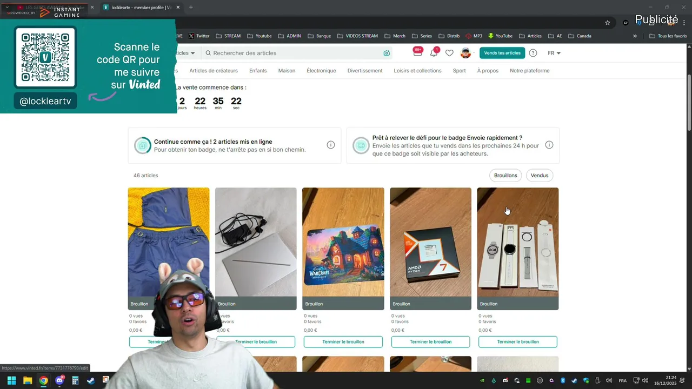692x389 pixels.
Task: Open the inbox messages icon
Action: click(417, 52)
